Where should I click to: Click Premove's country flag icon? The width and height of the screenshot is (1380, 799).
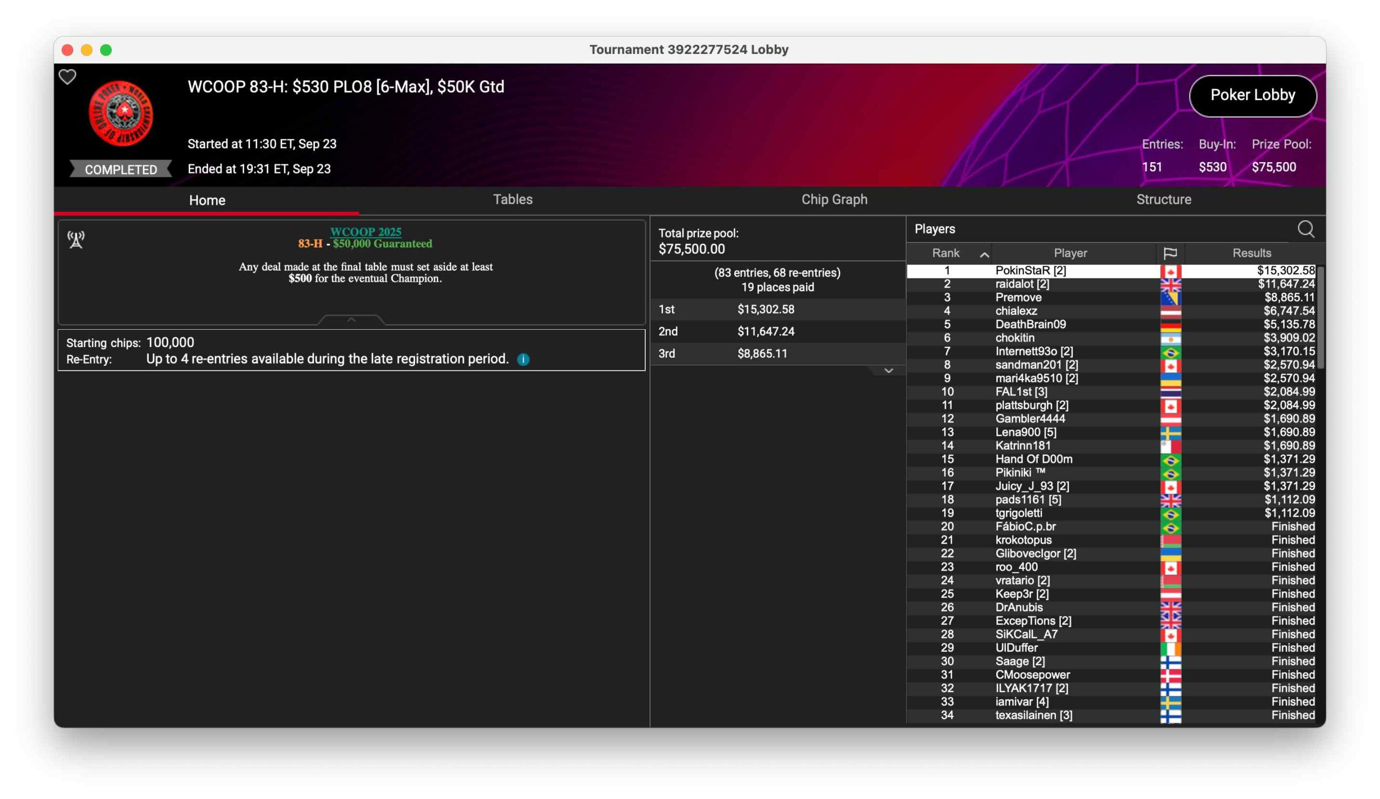1170,298
